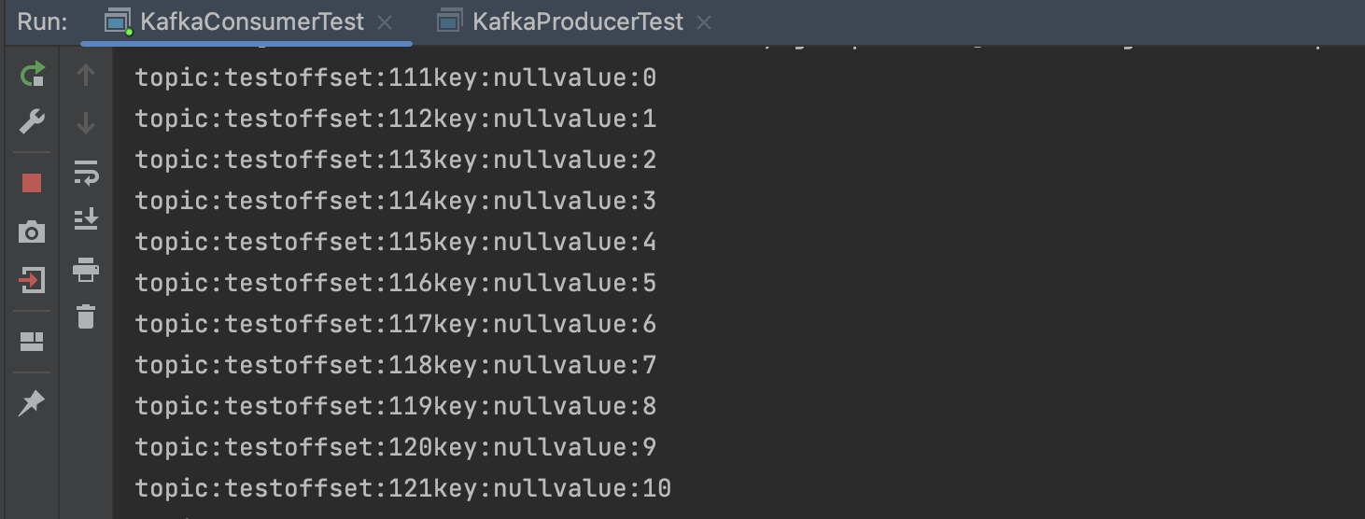Open run configuration via wrench icon

tap(33, 121)
